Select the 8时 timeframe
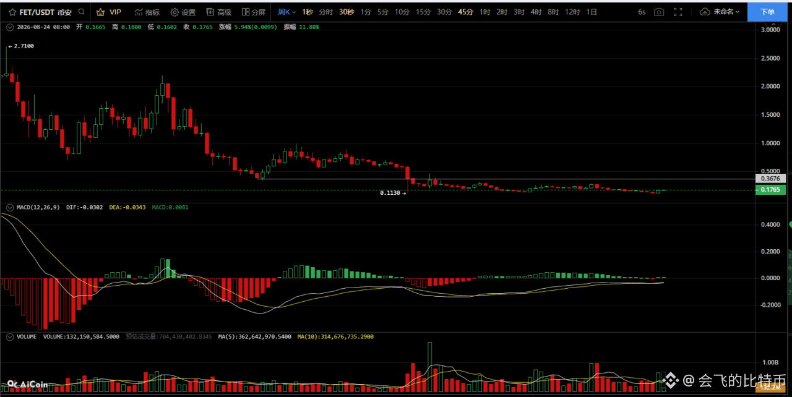Screen dimensions: 792x397 tap(553, 12)
